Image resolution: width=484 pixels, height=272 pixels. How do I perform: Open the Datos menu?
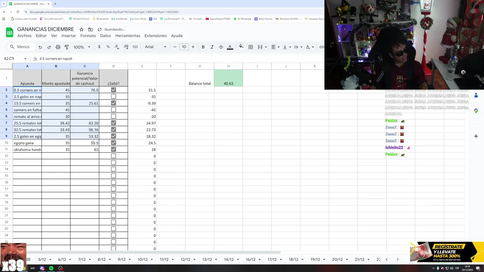(105, 36)
